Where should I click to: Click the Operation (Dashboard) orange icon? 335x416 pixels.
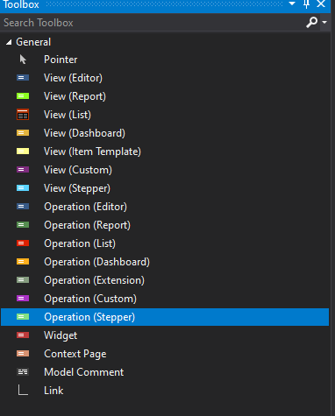23,262
